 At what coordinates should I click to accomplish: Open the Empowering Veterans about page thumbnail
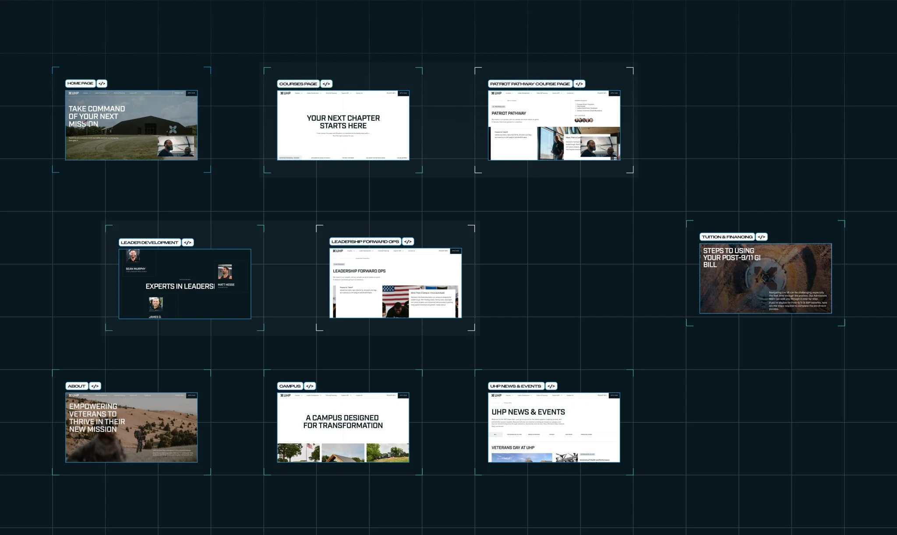pos(131,427)
